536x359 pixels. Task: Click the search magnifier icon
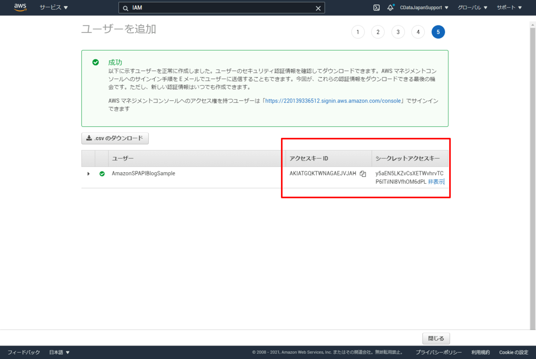pos(126,8)
